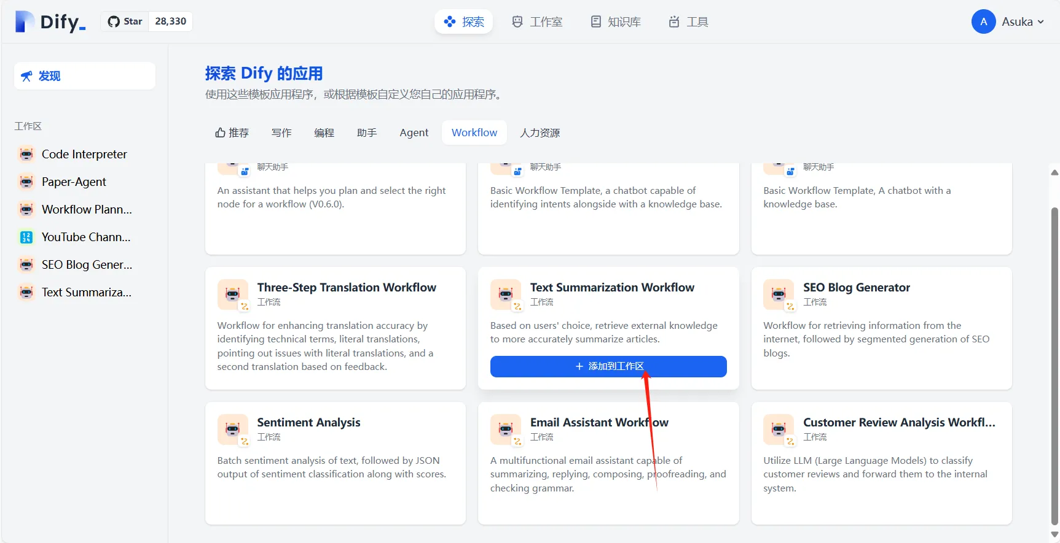Open the Email Assistant Workflow card title

599,422
